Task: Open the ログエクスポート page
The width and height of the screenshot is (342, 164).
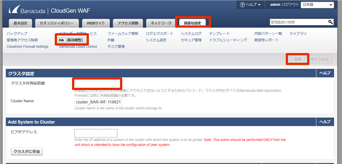Action: 160,34
